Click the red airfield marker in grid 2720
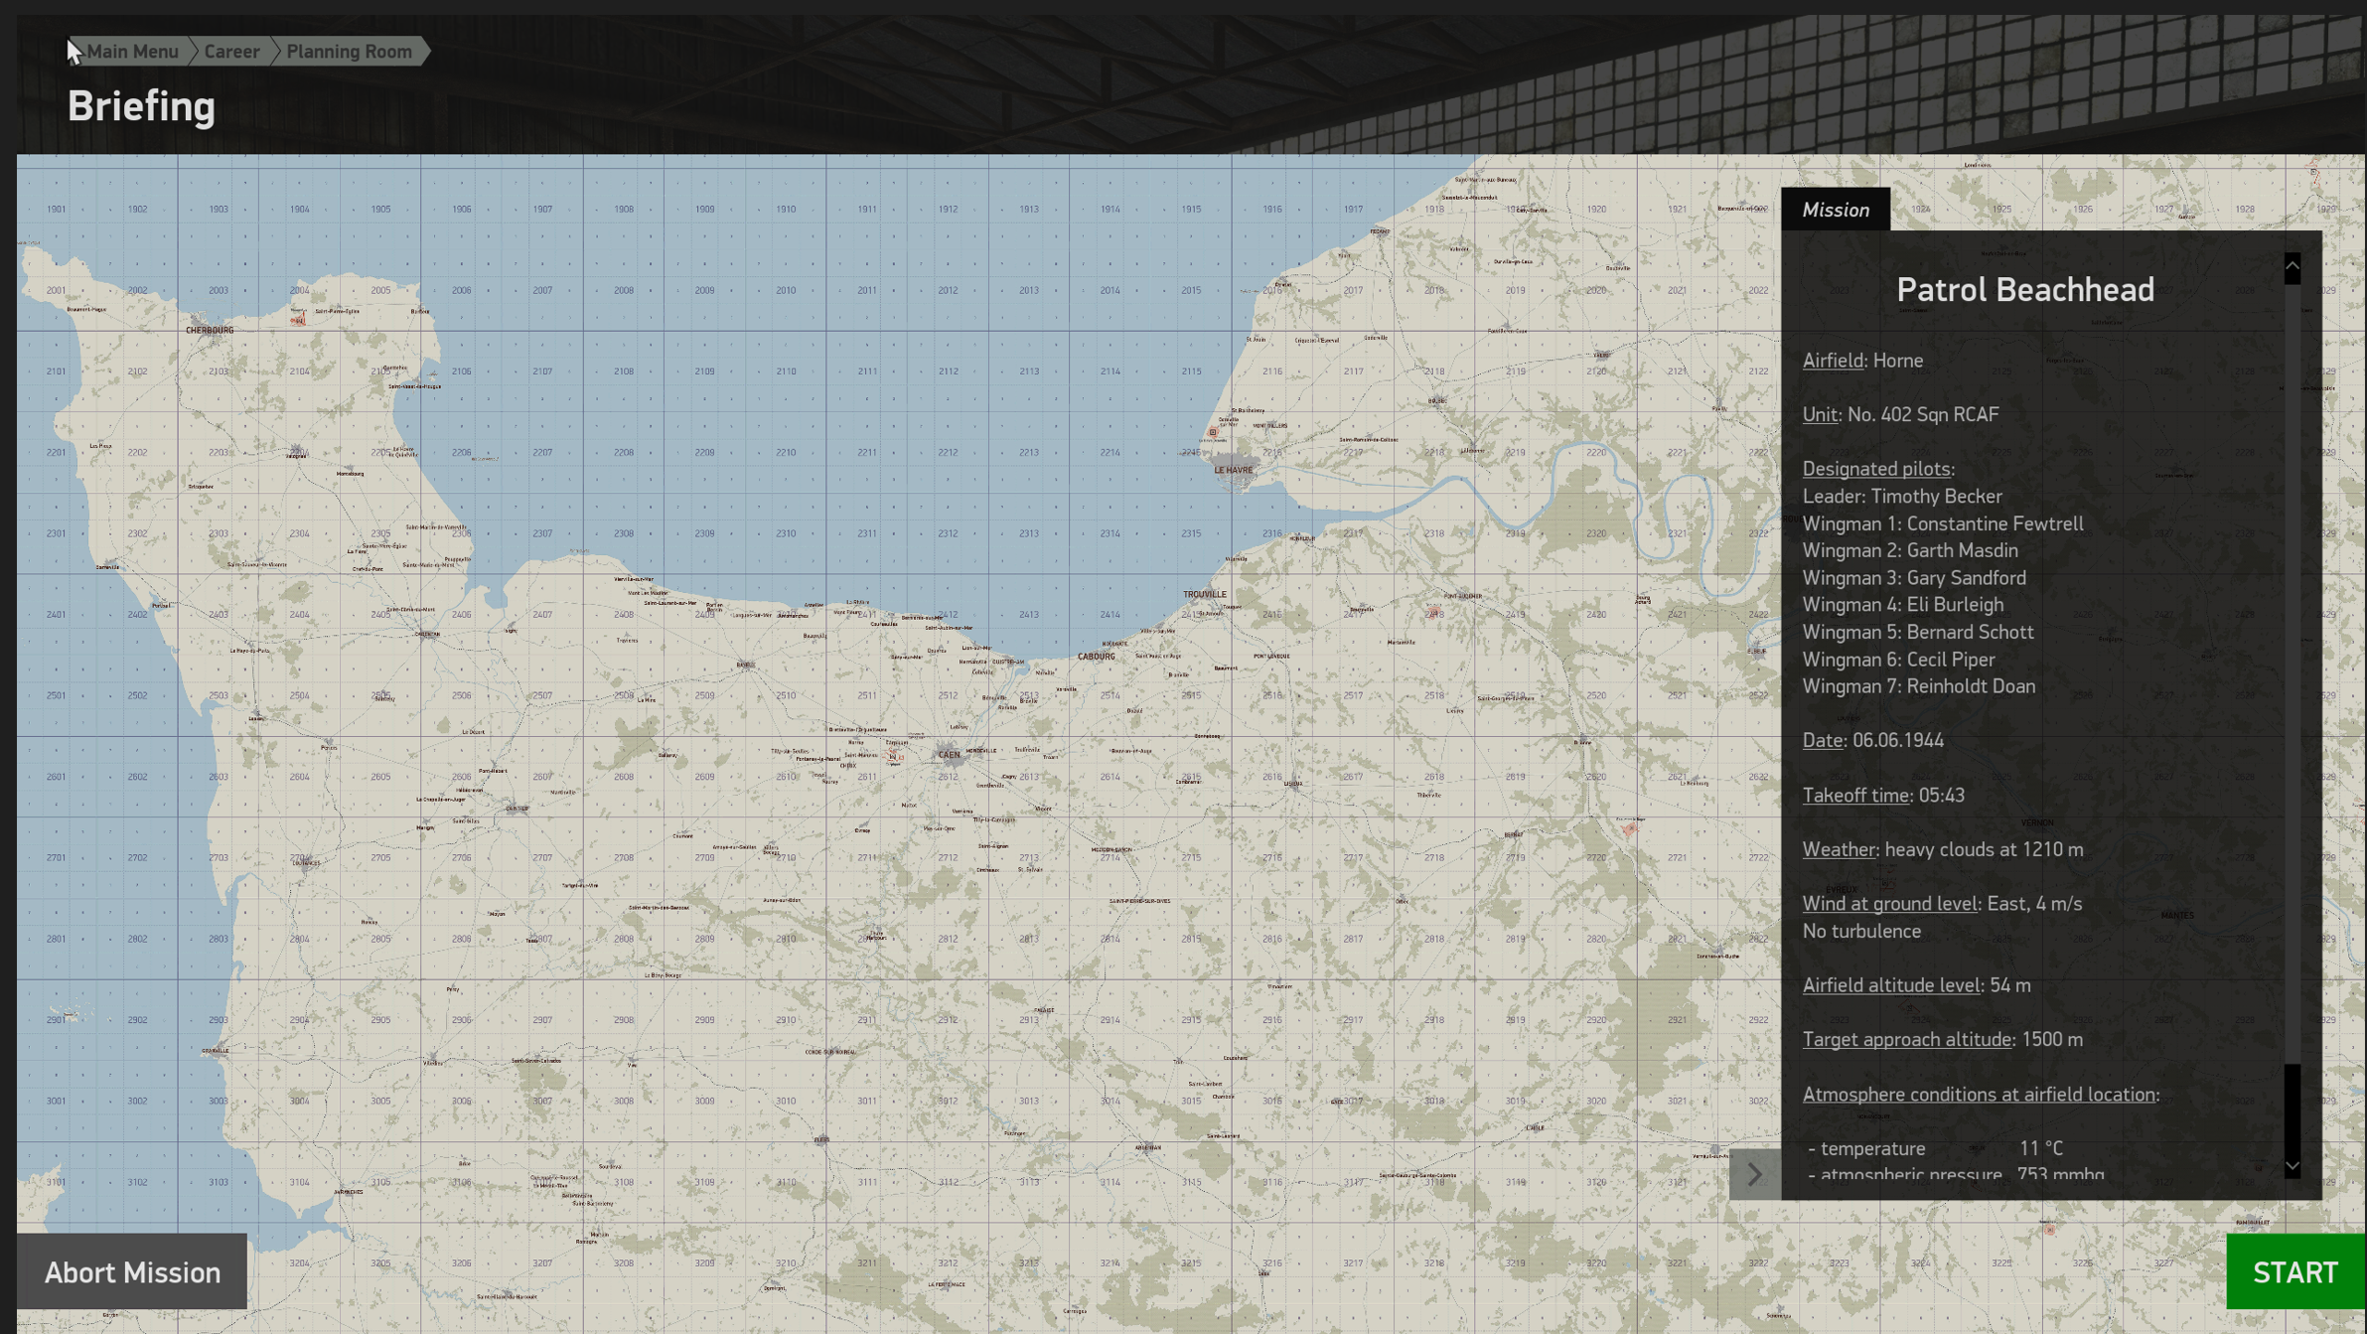The width and height of the screenshot is (2367, 1334). pyautogui.click(x=1629, y=827)
